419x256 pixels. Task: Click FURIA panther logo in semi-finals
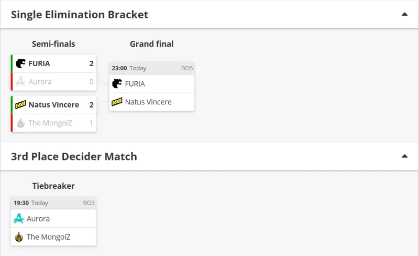20,63
